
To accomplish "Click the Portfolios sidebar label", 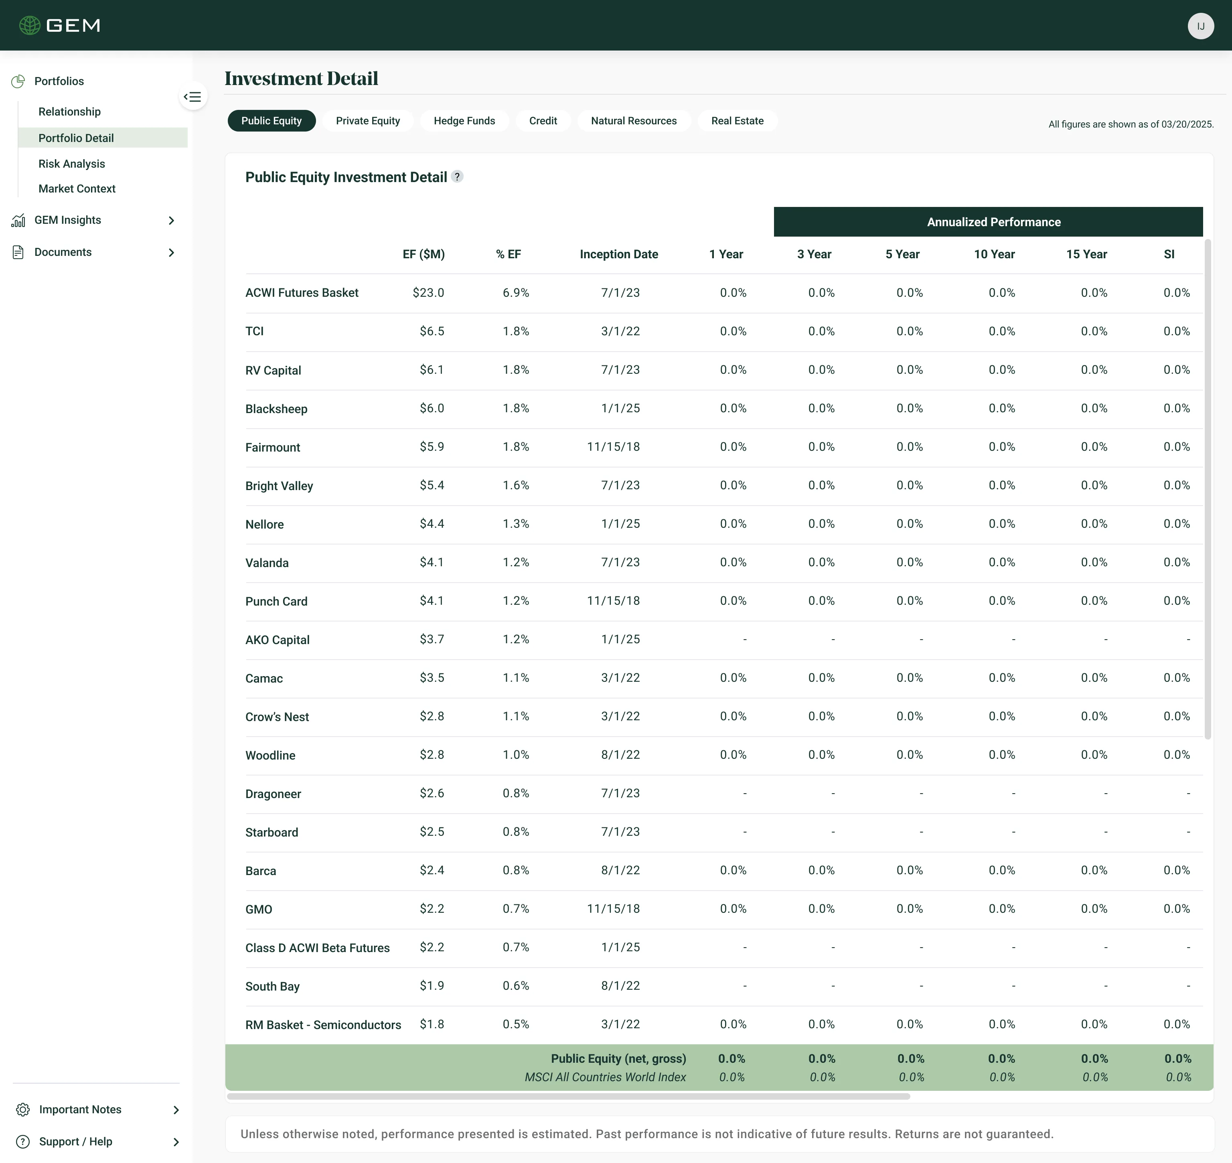I will pos(59,81).
